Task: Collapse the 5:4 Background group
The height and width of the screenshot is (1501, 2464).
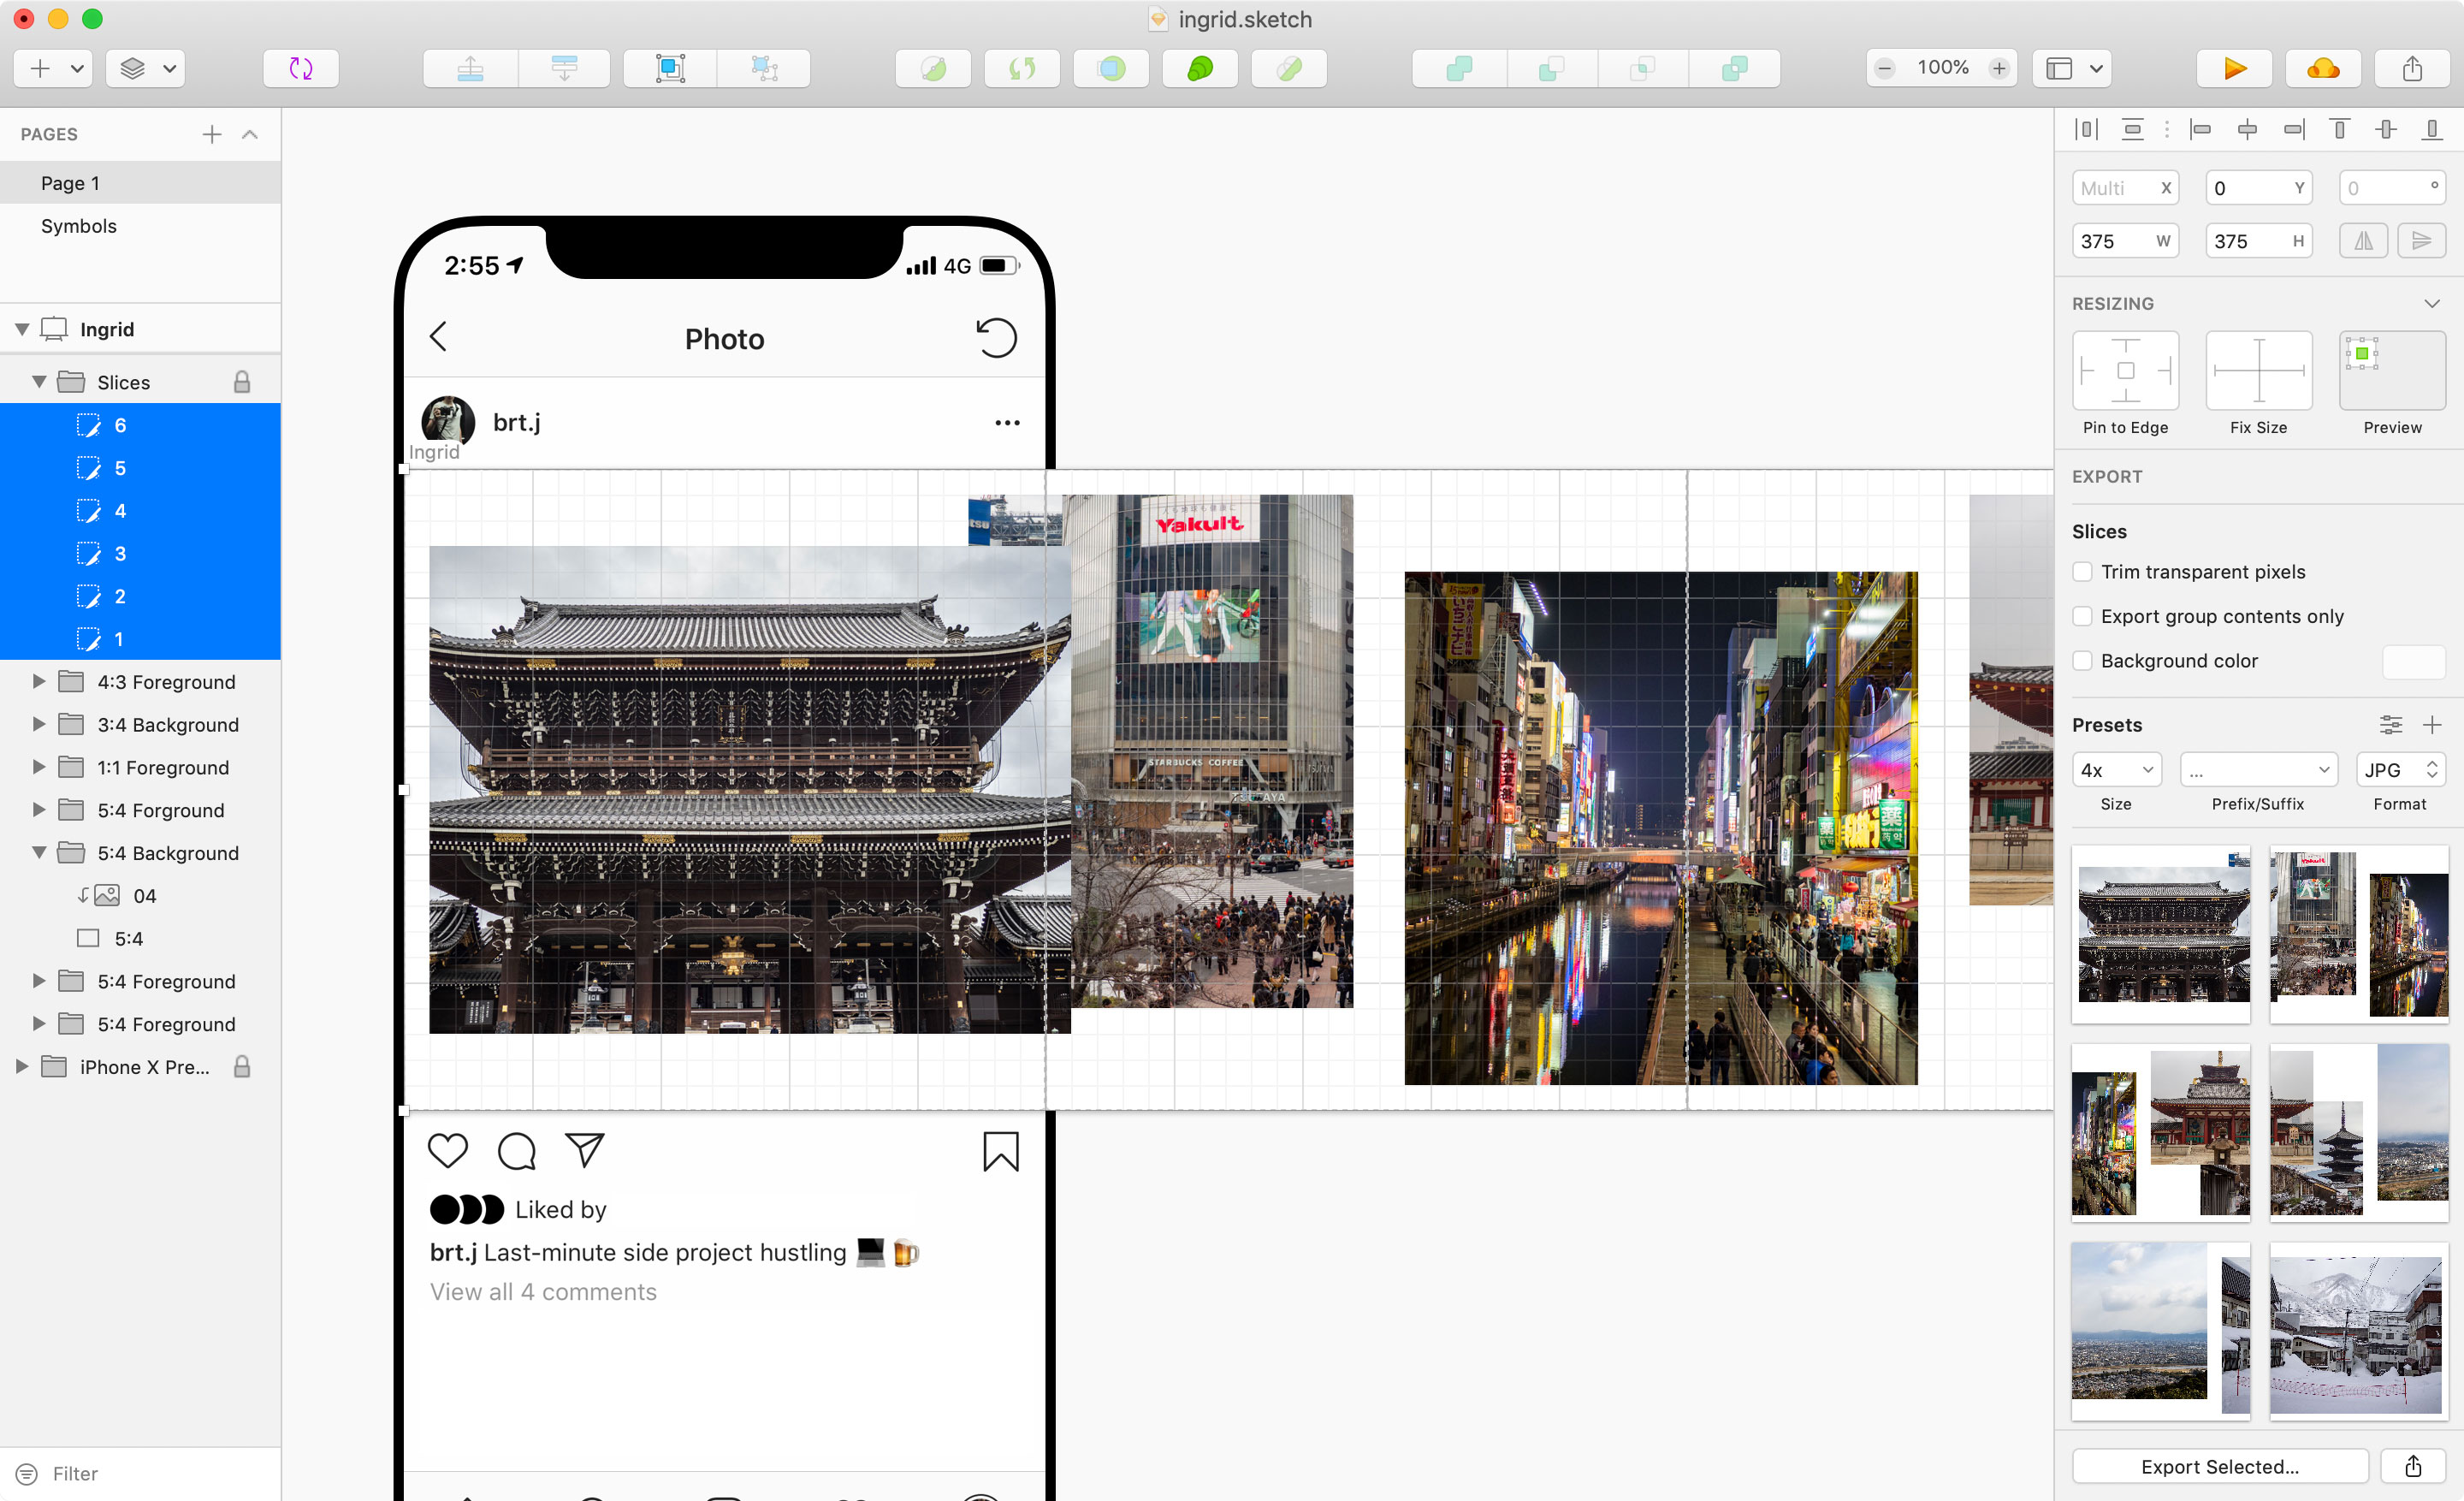Action: coord(38,853)
